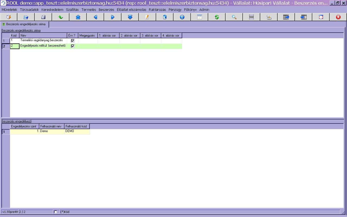Image resolution: width=347 pixels, height=217 pixels.
Task: Open the Törzsadatok menu
Action: coord(29,9)
